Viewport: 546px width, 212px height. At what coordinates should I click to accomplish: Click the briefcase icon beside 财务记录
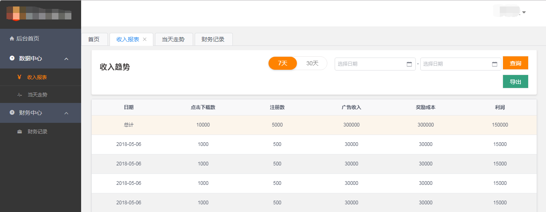[19, 132]
